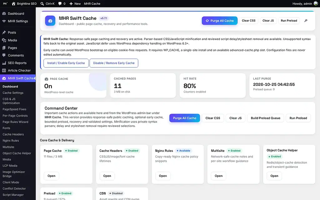Click the plus New icon
The height and width of the screenshot is (200, 320).
(x=71, y=4)
